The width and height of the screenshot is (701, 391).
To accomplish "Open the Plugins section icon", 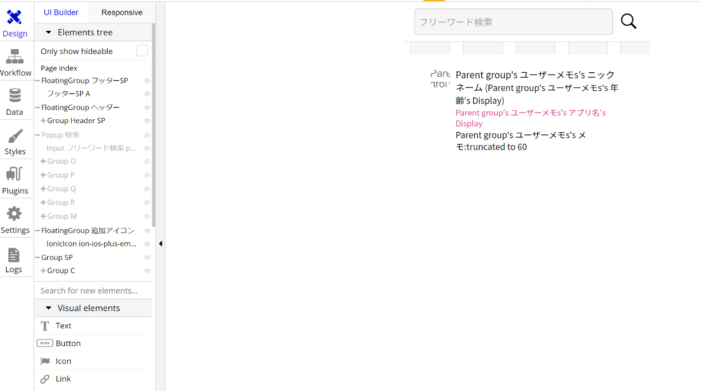I will pyautogui.click(x=15, y=174).
